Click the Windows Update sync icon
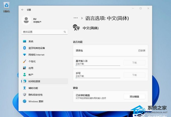Screen dimensions: 171x117 point(25,101)
